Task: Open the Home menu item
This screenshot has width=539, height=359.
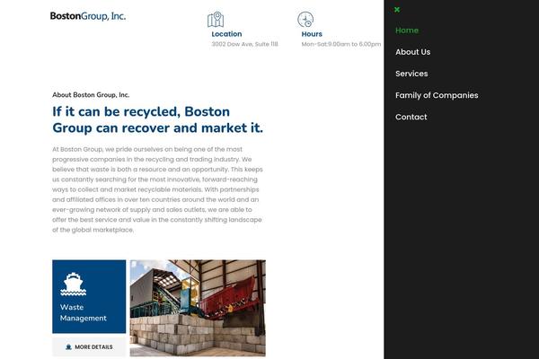Action: coord(407,31)
